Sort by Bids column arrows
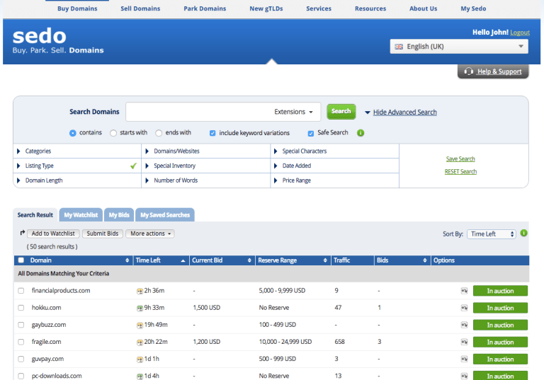Image resolution: width=544 pixels, height=380 pixels. pyautogui.click(x=425, y=260)
